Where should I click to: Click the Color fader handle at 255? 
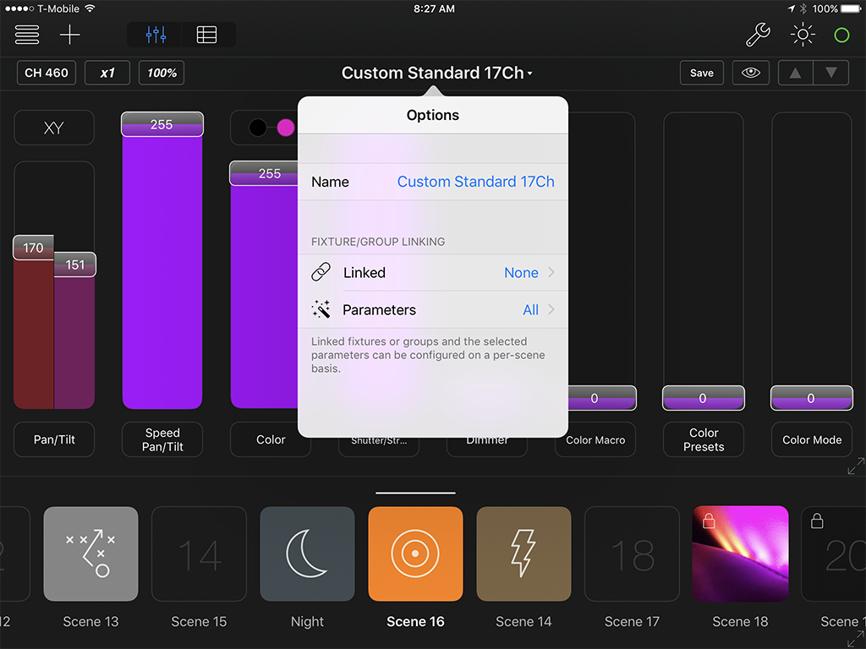click(x=264, y=173)
